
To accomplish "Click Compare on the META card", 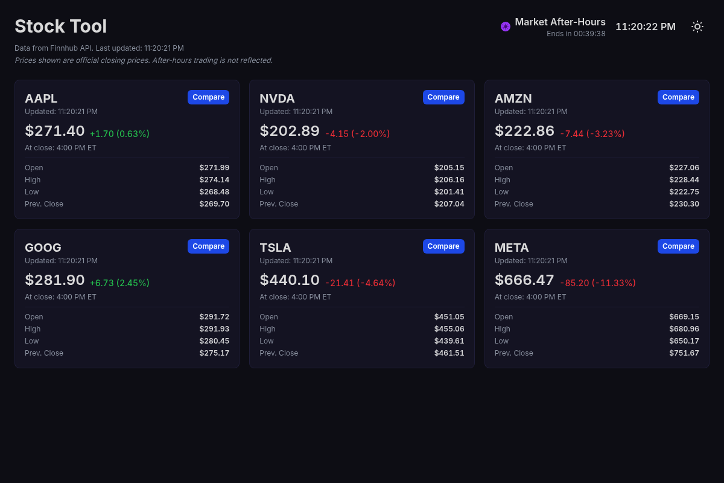I will click(678, 246).
